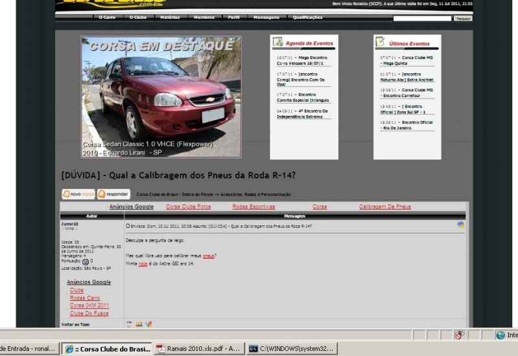Open author profile 'Junior23'
518x356 pixels.
pos(70,224)
